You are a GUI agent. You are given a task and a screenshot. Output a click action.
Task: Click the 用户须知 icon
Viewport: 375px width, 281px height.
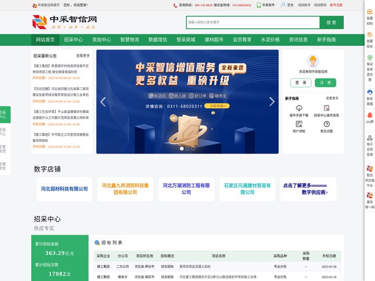299,124
